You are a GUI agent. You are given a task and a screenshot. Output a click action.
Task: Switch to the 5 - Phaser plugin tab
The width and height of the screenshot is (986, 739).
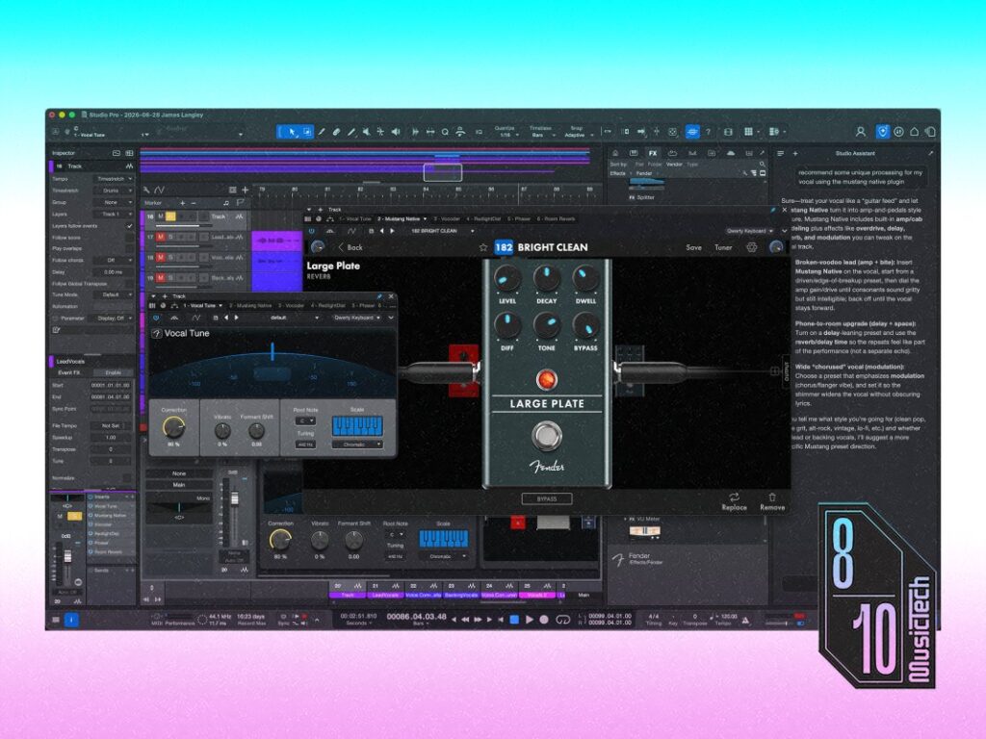tap(519, 219)
